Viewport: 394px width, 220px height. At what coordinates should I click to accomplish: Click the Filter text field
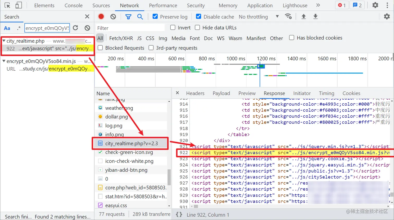(x=130, y=28)
